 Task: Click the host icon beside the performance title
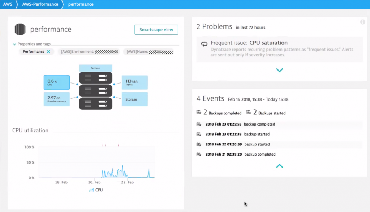click(20, 29)
